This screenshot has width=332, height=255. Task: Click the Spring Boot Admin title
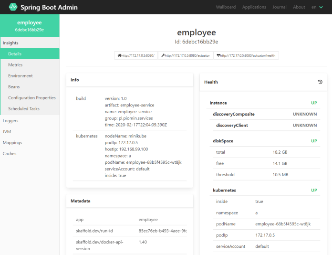(49, 7)
